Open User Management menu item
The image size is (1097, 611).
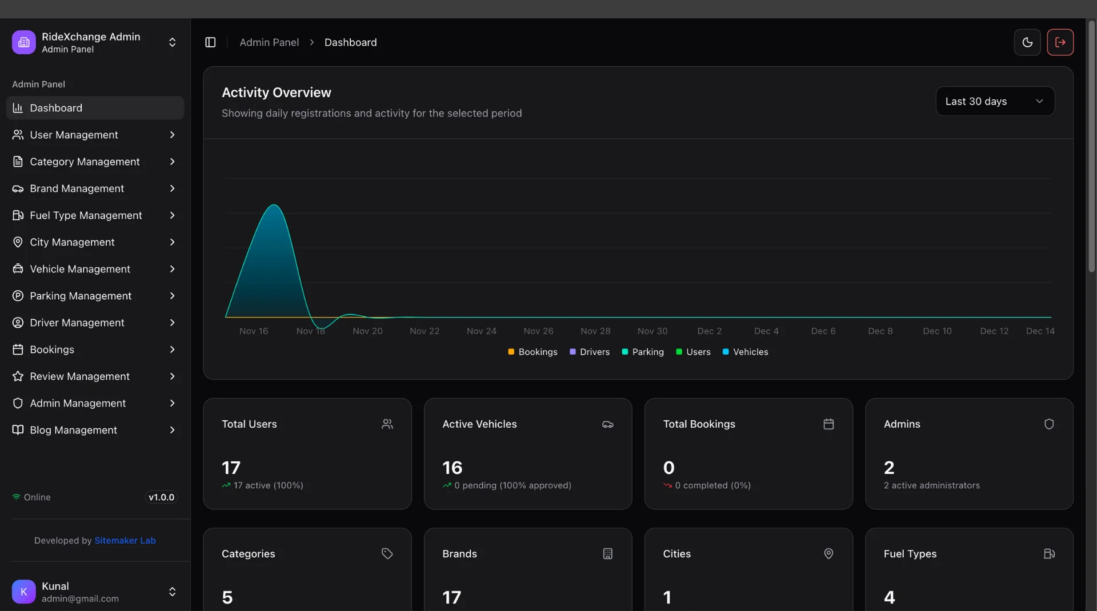pyautogui.click(x=95, y=135)
